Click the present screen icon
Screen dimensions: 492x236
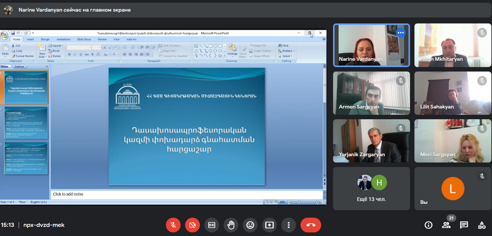pos(269,225)
